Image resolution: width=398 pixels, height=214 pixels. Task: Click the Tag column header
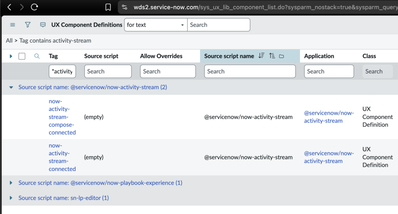click(53, 56)
